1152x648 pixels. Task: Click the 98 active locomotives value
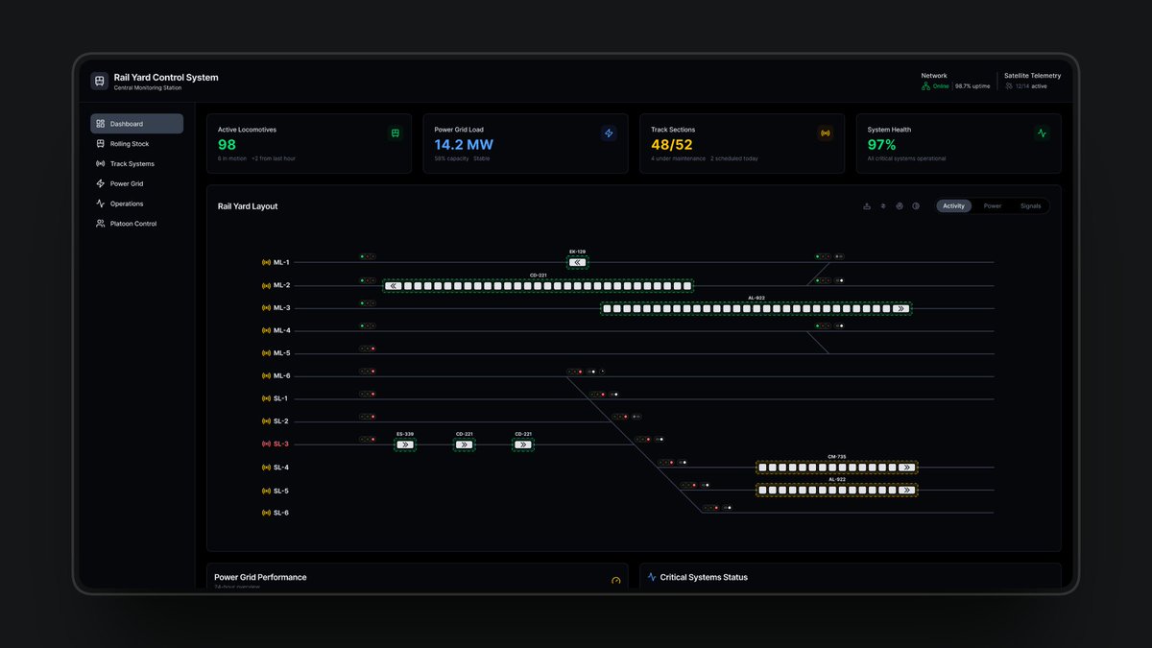click(x=227, y=145)
